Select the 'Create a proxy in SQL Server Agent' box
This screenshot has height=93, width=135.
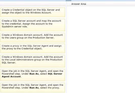[33, 48]
